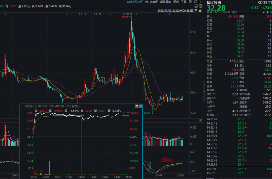Click the popup title 同大股份(300321) 2025年12月22日

pyautogui.click(x=48, y=106)
